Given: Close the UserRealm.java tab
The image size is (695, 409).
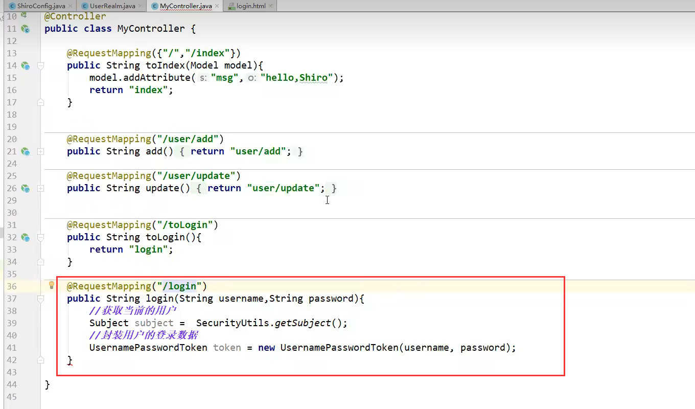Looking at the screenshot, I should (140, 6).
